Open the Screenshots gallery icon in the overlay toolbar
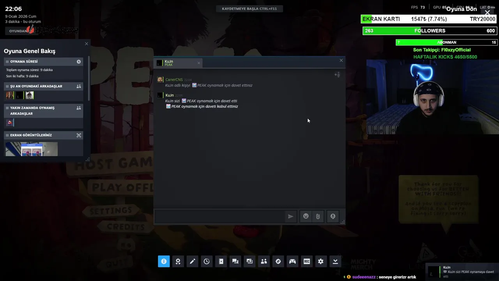Image resolution: width=499 pixels, height=281 pixels. pyautogui.click(x=249, y=261)
